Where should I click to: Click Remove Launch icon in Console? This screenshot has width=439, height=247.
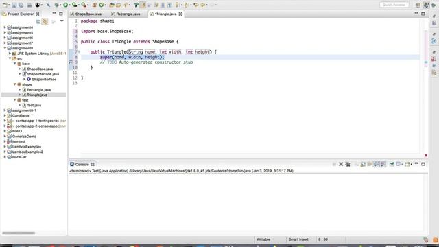[341, 165]
